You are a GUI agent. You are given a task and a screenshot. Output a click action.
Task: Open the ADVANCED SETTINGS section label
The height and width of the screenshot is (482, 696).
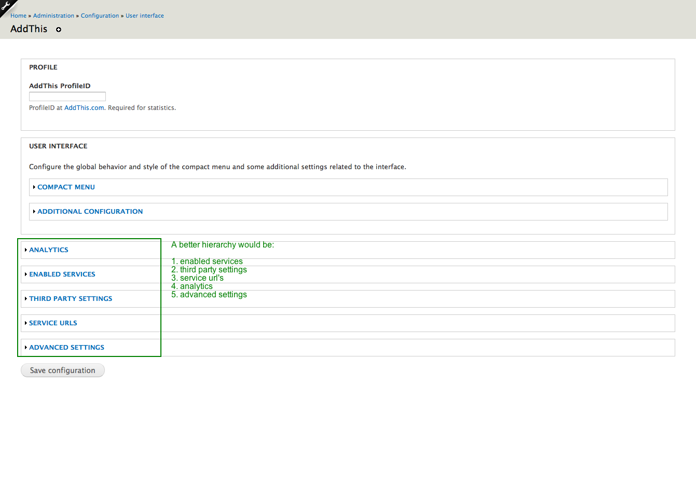point(66,347)
